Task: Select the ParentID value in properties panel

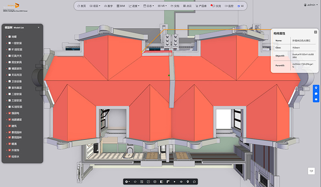Action: click(x=303, y=65)
